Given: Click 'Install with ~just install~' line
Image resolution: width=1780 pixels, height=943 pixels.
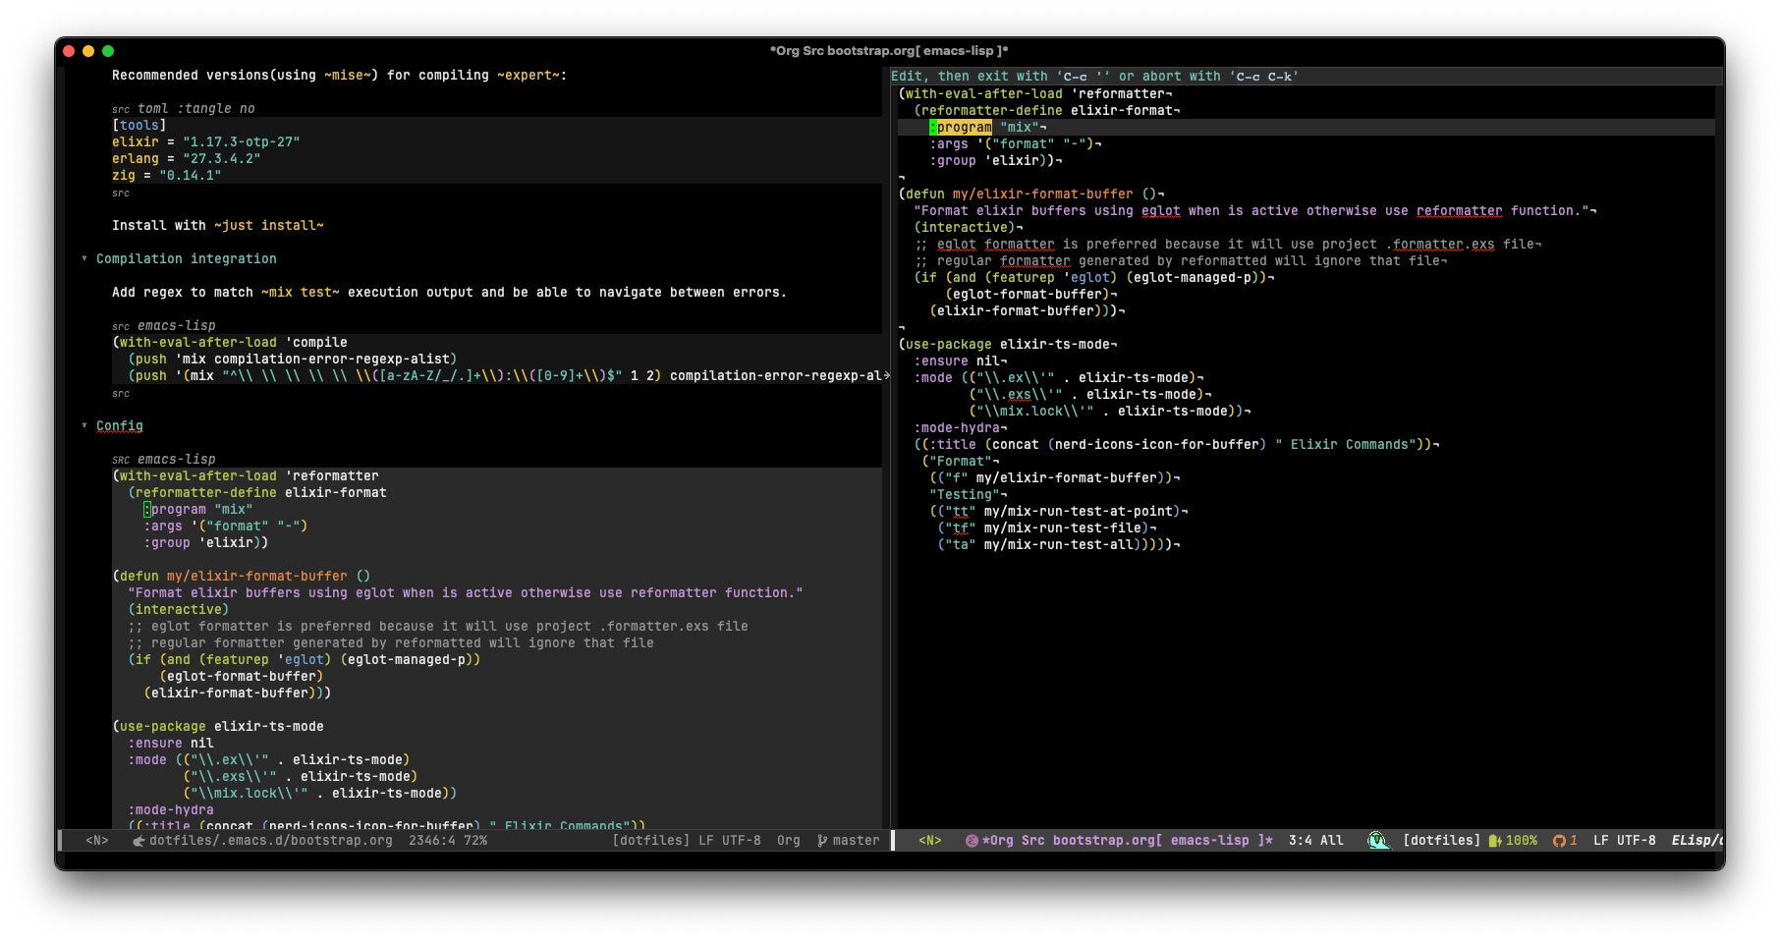Looking at the screenshot, I should pos(218,226).
